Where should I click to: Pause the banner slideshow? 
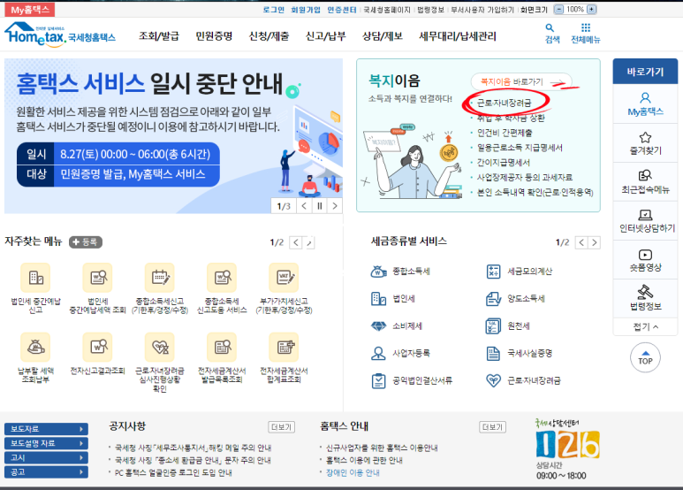(319, 206)
